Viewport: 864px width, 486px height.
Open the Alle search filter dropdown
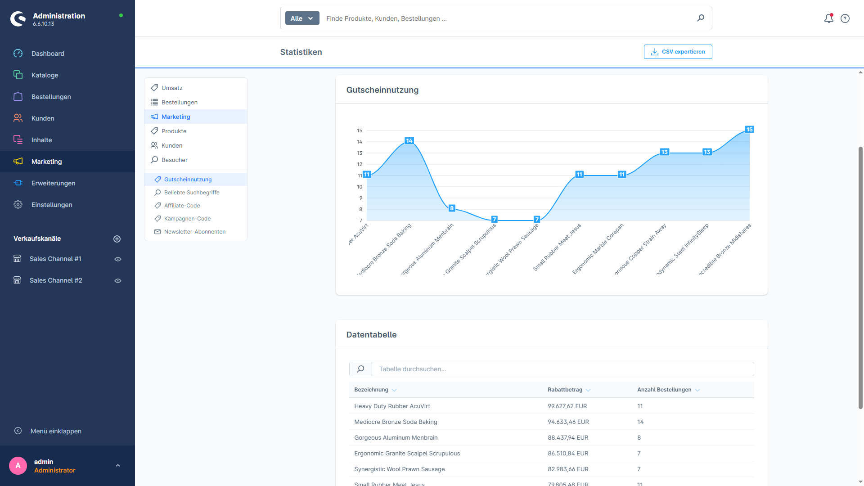point(301,18)
